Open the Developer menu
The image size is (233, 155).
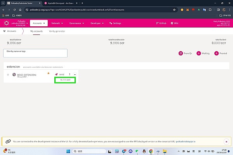pyautogui.click(x=97, y=23)
